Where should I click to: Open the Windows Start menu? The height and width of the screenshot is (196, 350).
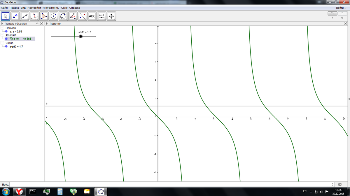[6, 192]
